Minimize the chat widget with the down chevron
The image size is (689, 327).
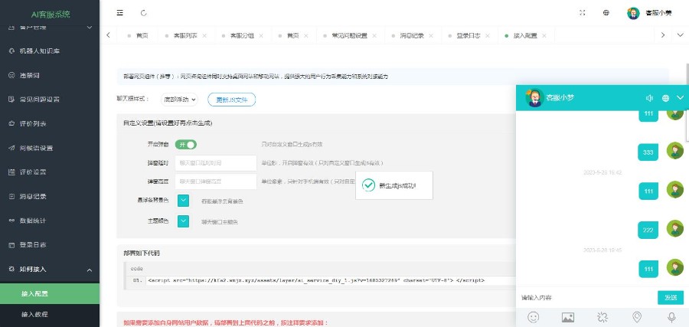tap(681, 97)
